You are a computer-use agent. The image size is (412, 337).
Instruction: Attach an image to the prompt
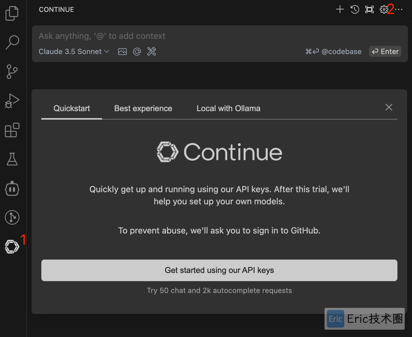(x=122, y=52)
